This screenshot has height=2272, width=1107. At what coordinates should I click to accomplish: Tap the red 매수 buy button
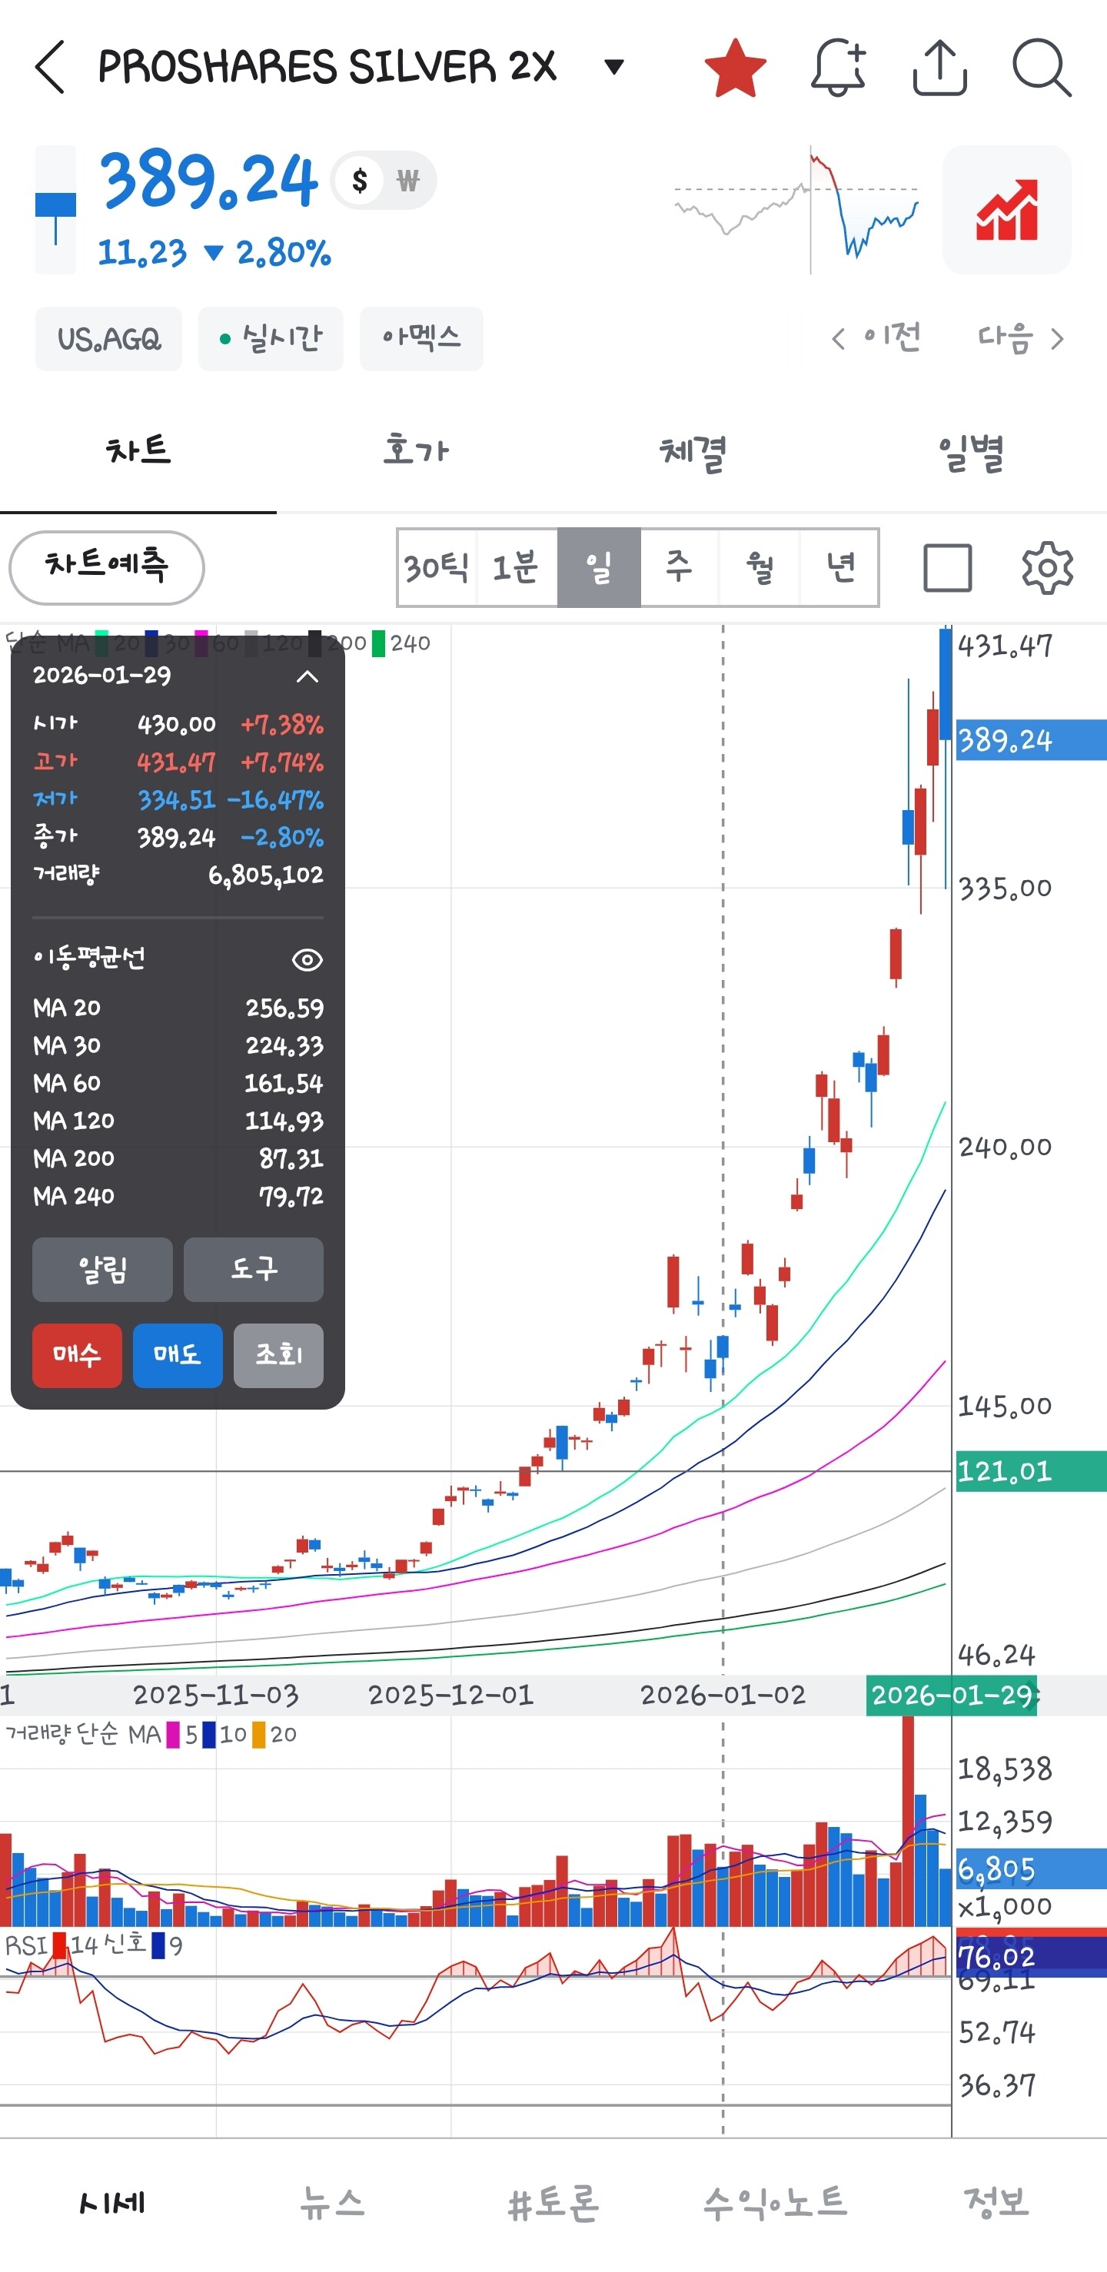(77, 1356)
